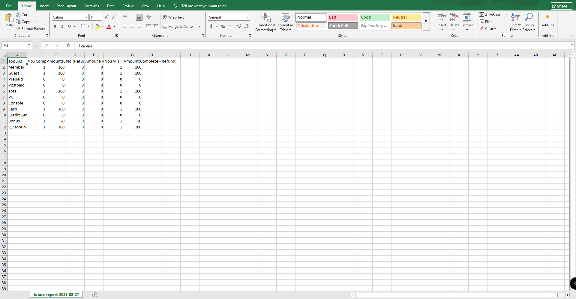Click the Merge & Center button
Image resolution: width=576 pixels, height=299 pixels.
click(x=178, y=27)
